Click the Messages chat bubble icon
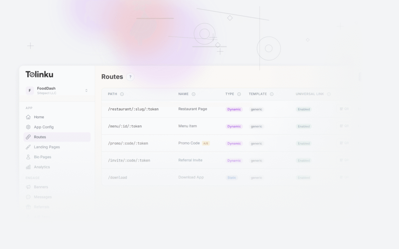The height and width of the screenshot is (249, 399). 28,197
